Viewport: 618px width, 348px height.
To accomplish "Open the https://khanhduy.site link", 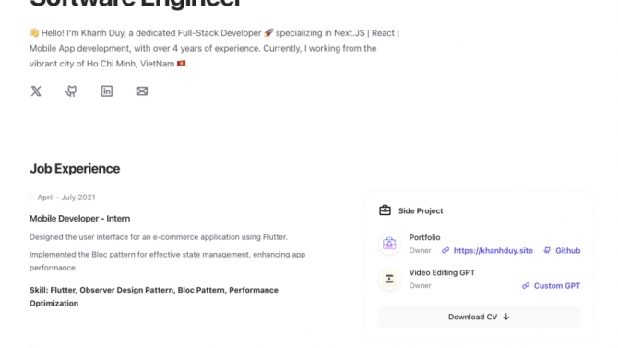I will 487,250.
